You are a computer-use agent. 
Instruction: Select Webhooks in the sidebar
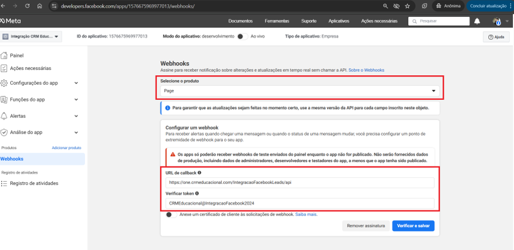pos(42,159)
